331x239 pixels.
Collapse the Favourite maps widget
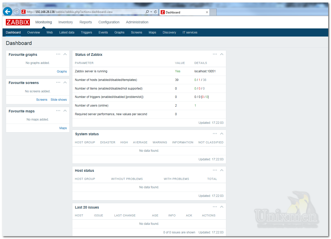coord(65,111)
